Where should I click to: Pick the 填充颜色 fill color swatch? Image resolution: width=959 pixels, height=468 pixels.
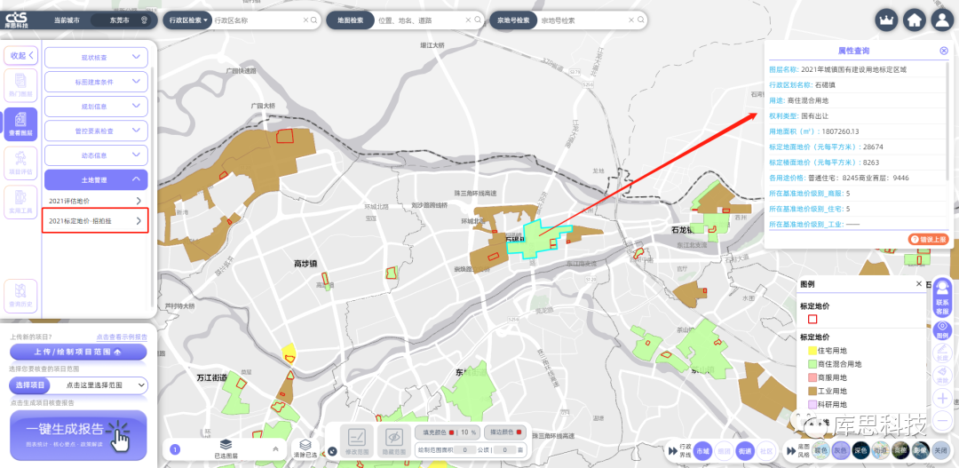451,432
